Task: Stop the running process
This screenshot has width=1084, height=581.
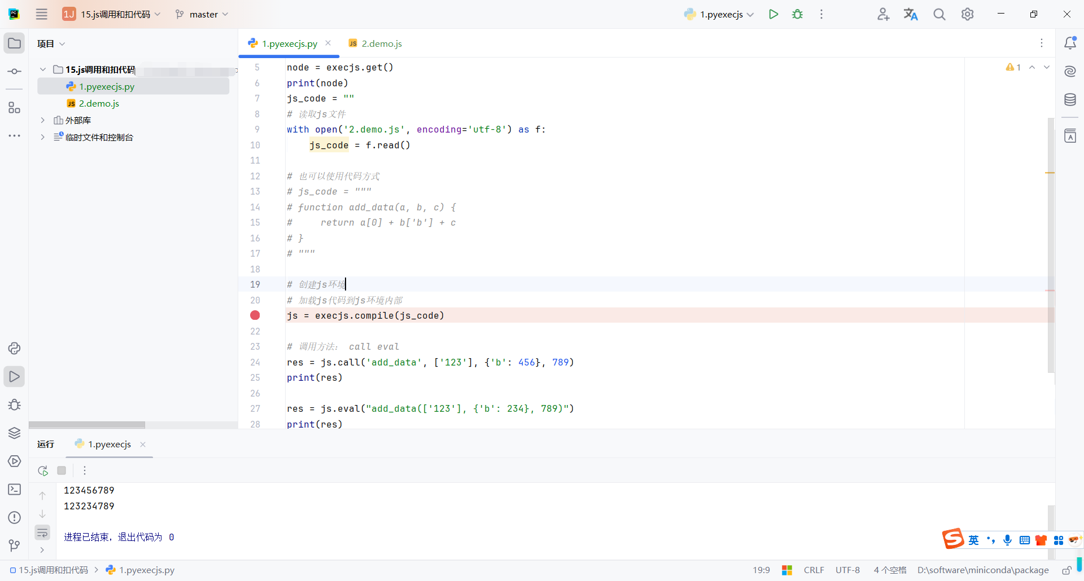Action: coord(62,470)
